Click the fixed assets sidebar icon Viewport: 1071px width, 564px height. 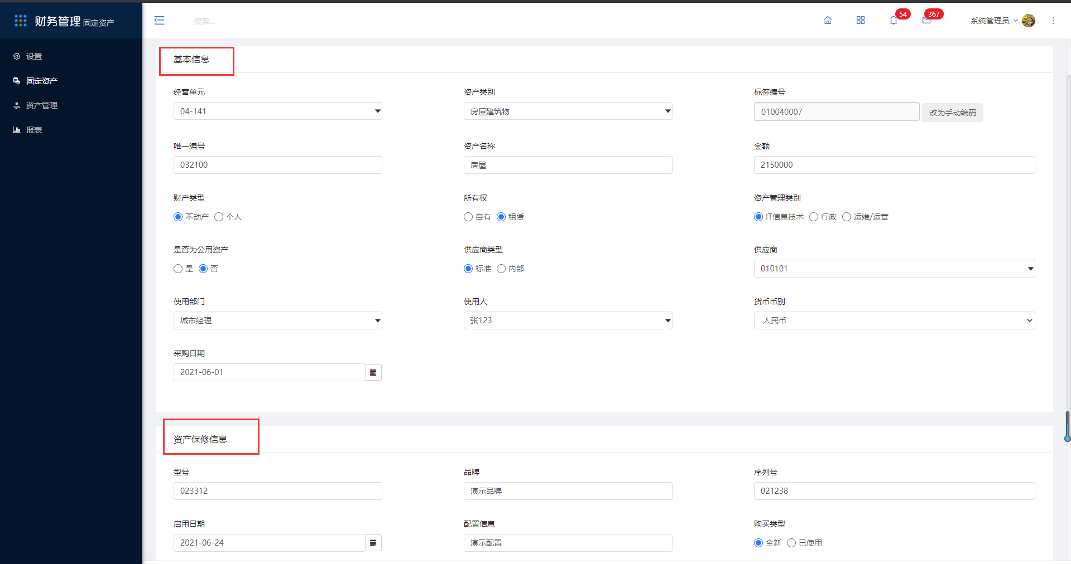pyautogui.click(x=17, y=81)
